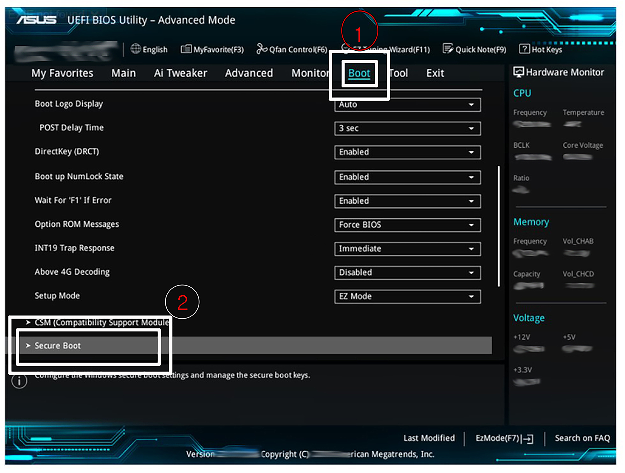The height and width of the screenshot is (473, 625).
Task: Open Above 4G Decoding dropdown
Action: [x=407, y=273]
